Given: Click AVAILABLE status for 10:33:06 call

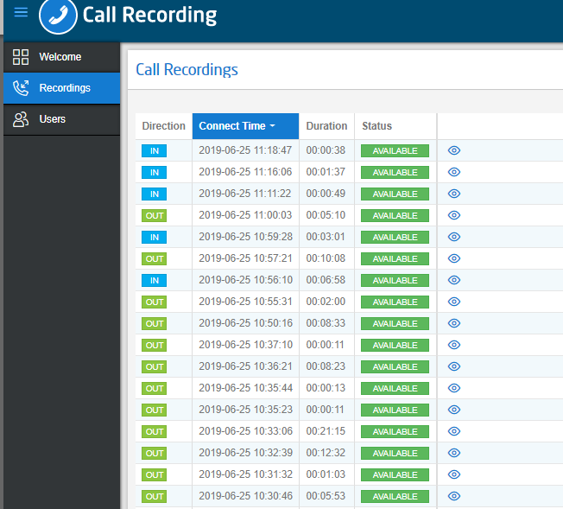Looking at the screenshot, I should coord(395,432).
